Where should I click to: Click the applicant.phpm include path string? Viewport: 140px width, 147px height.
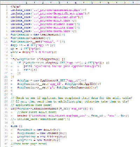click(55, 17)
